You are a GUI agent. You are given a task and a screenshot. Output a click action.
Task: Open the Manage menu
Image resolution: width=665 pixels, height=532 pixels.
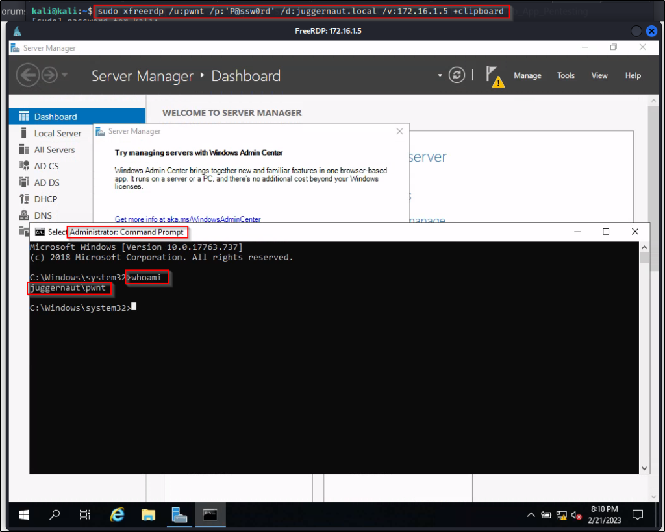[527, 75]
